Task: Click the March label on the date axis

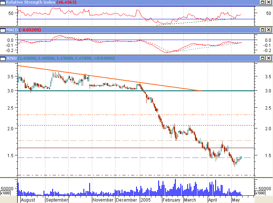Action: 190,200
